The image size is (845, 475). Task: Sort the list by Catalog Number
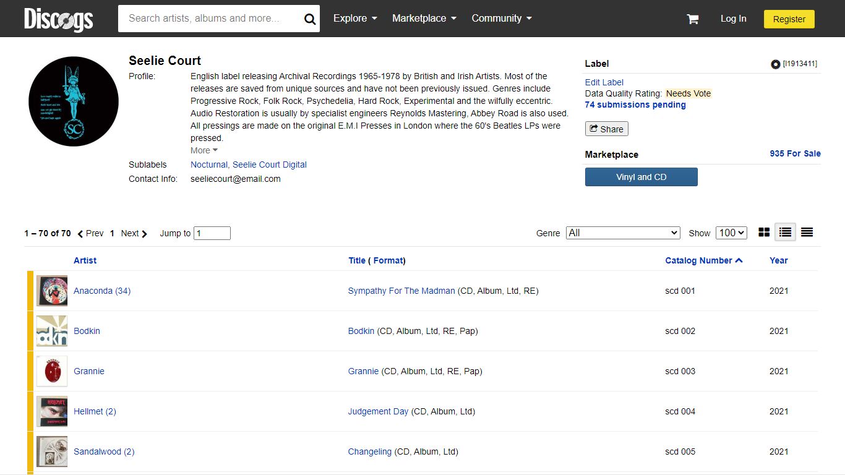tap(703, 260)
